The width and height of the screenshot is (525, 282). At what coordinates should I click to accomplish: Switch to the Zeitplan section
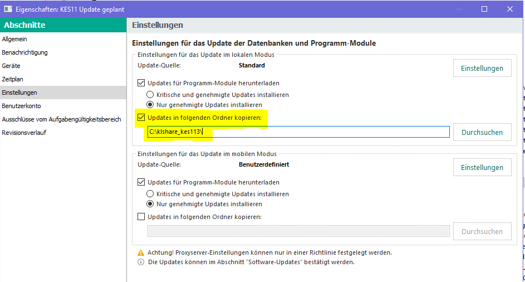click(x=13, y=79)
